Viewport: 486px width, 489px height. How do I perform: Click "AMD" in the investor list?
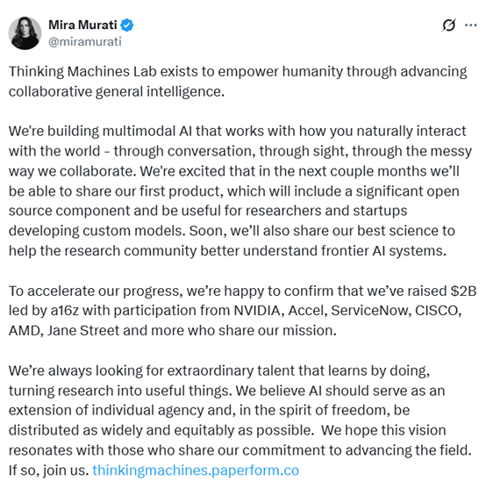click(24, 331)
